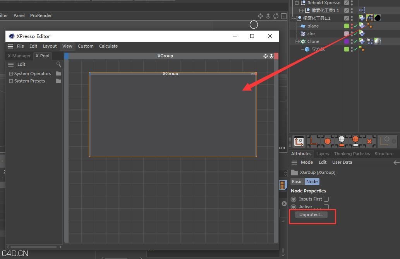Click the purple layer color of Clone

click(347, 41)
